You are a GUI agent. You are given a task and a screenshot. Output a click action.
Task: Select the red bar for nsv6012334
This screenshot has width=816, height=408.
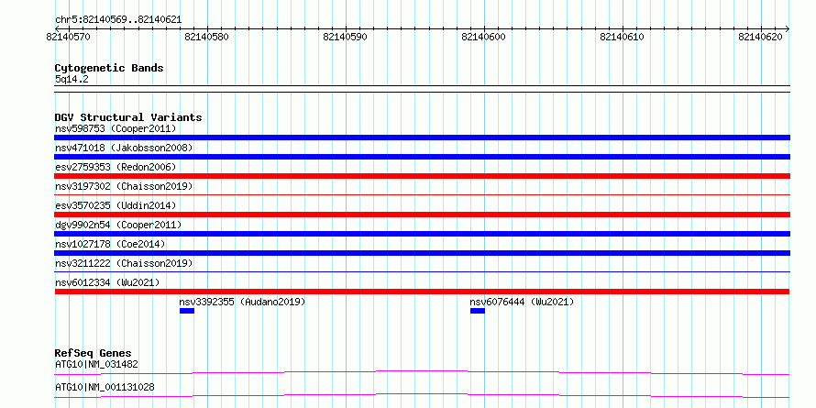click(x=422, y=292)
